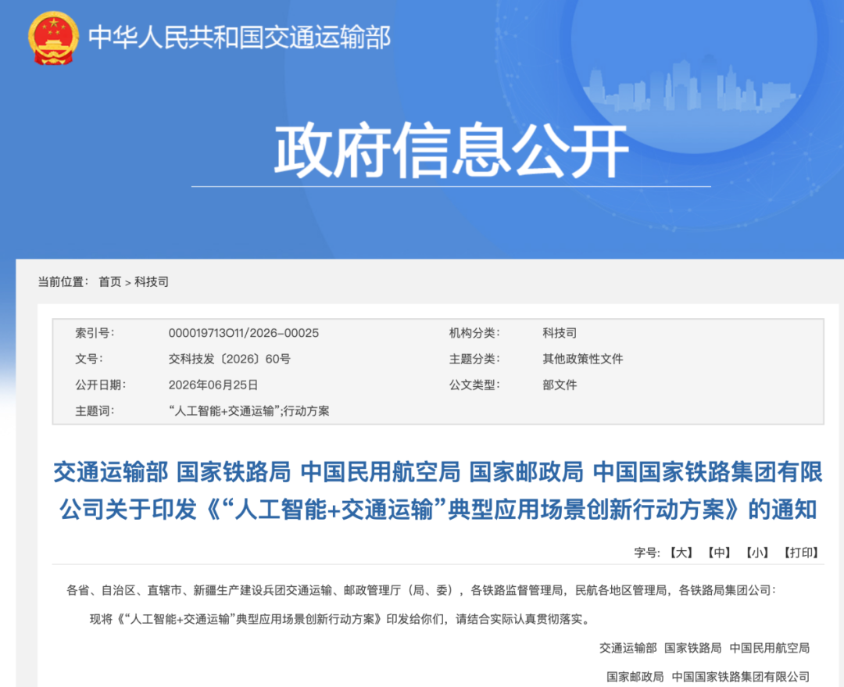Image resolution: width=844 pixels, height=687 pixels.
Task: Select index number 000019713O11/2026-00025
Action: tap(243, 333)
